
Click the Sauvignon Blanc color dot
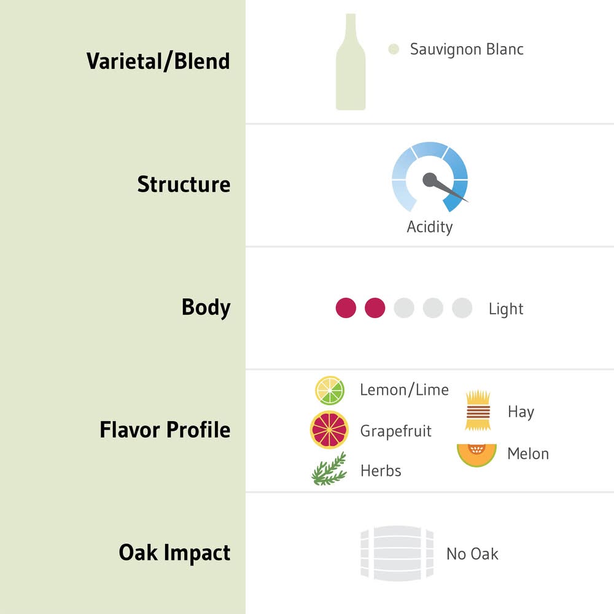coord(394,50)
